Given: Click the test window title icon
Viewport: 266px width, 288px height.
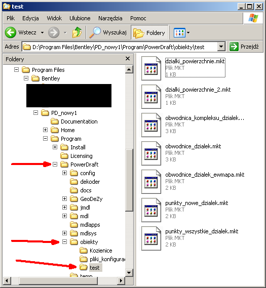Looking at the screenshot, I should (7, 7).
